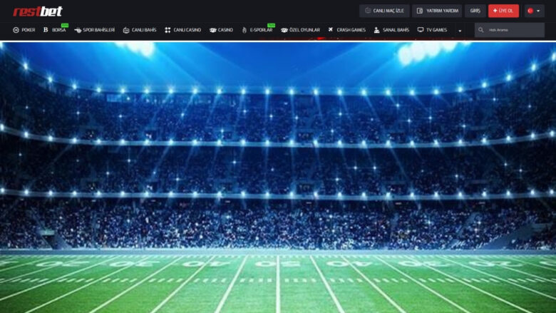Click the TV Games monitor icon
The height and width of the screenshot is (313, 556).
point(421,30)
